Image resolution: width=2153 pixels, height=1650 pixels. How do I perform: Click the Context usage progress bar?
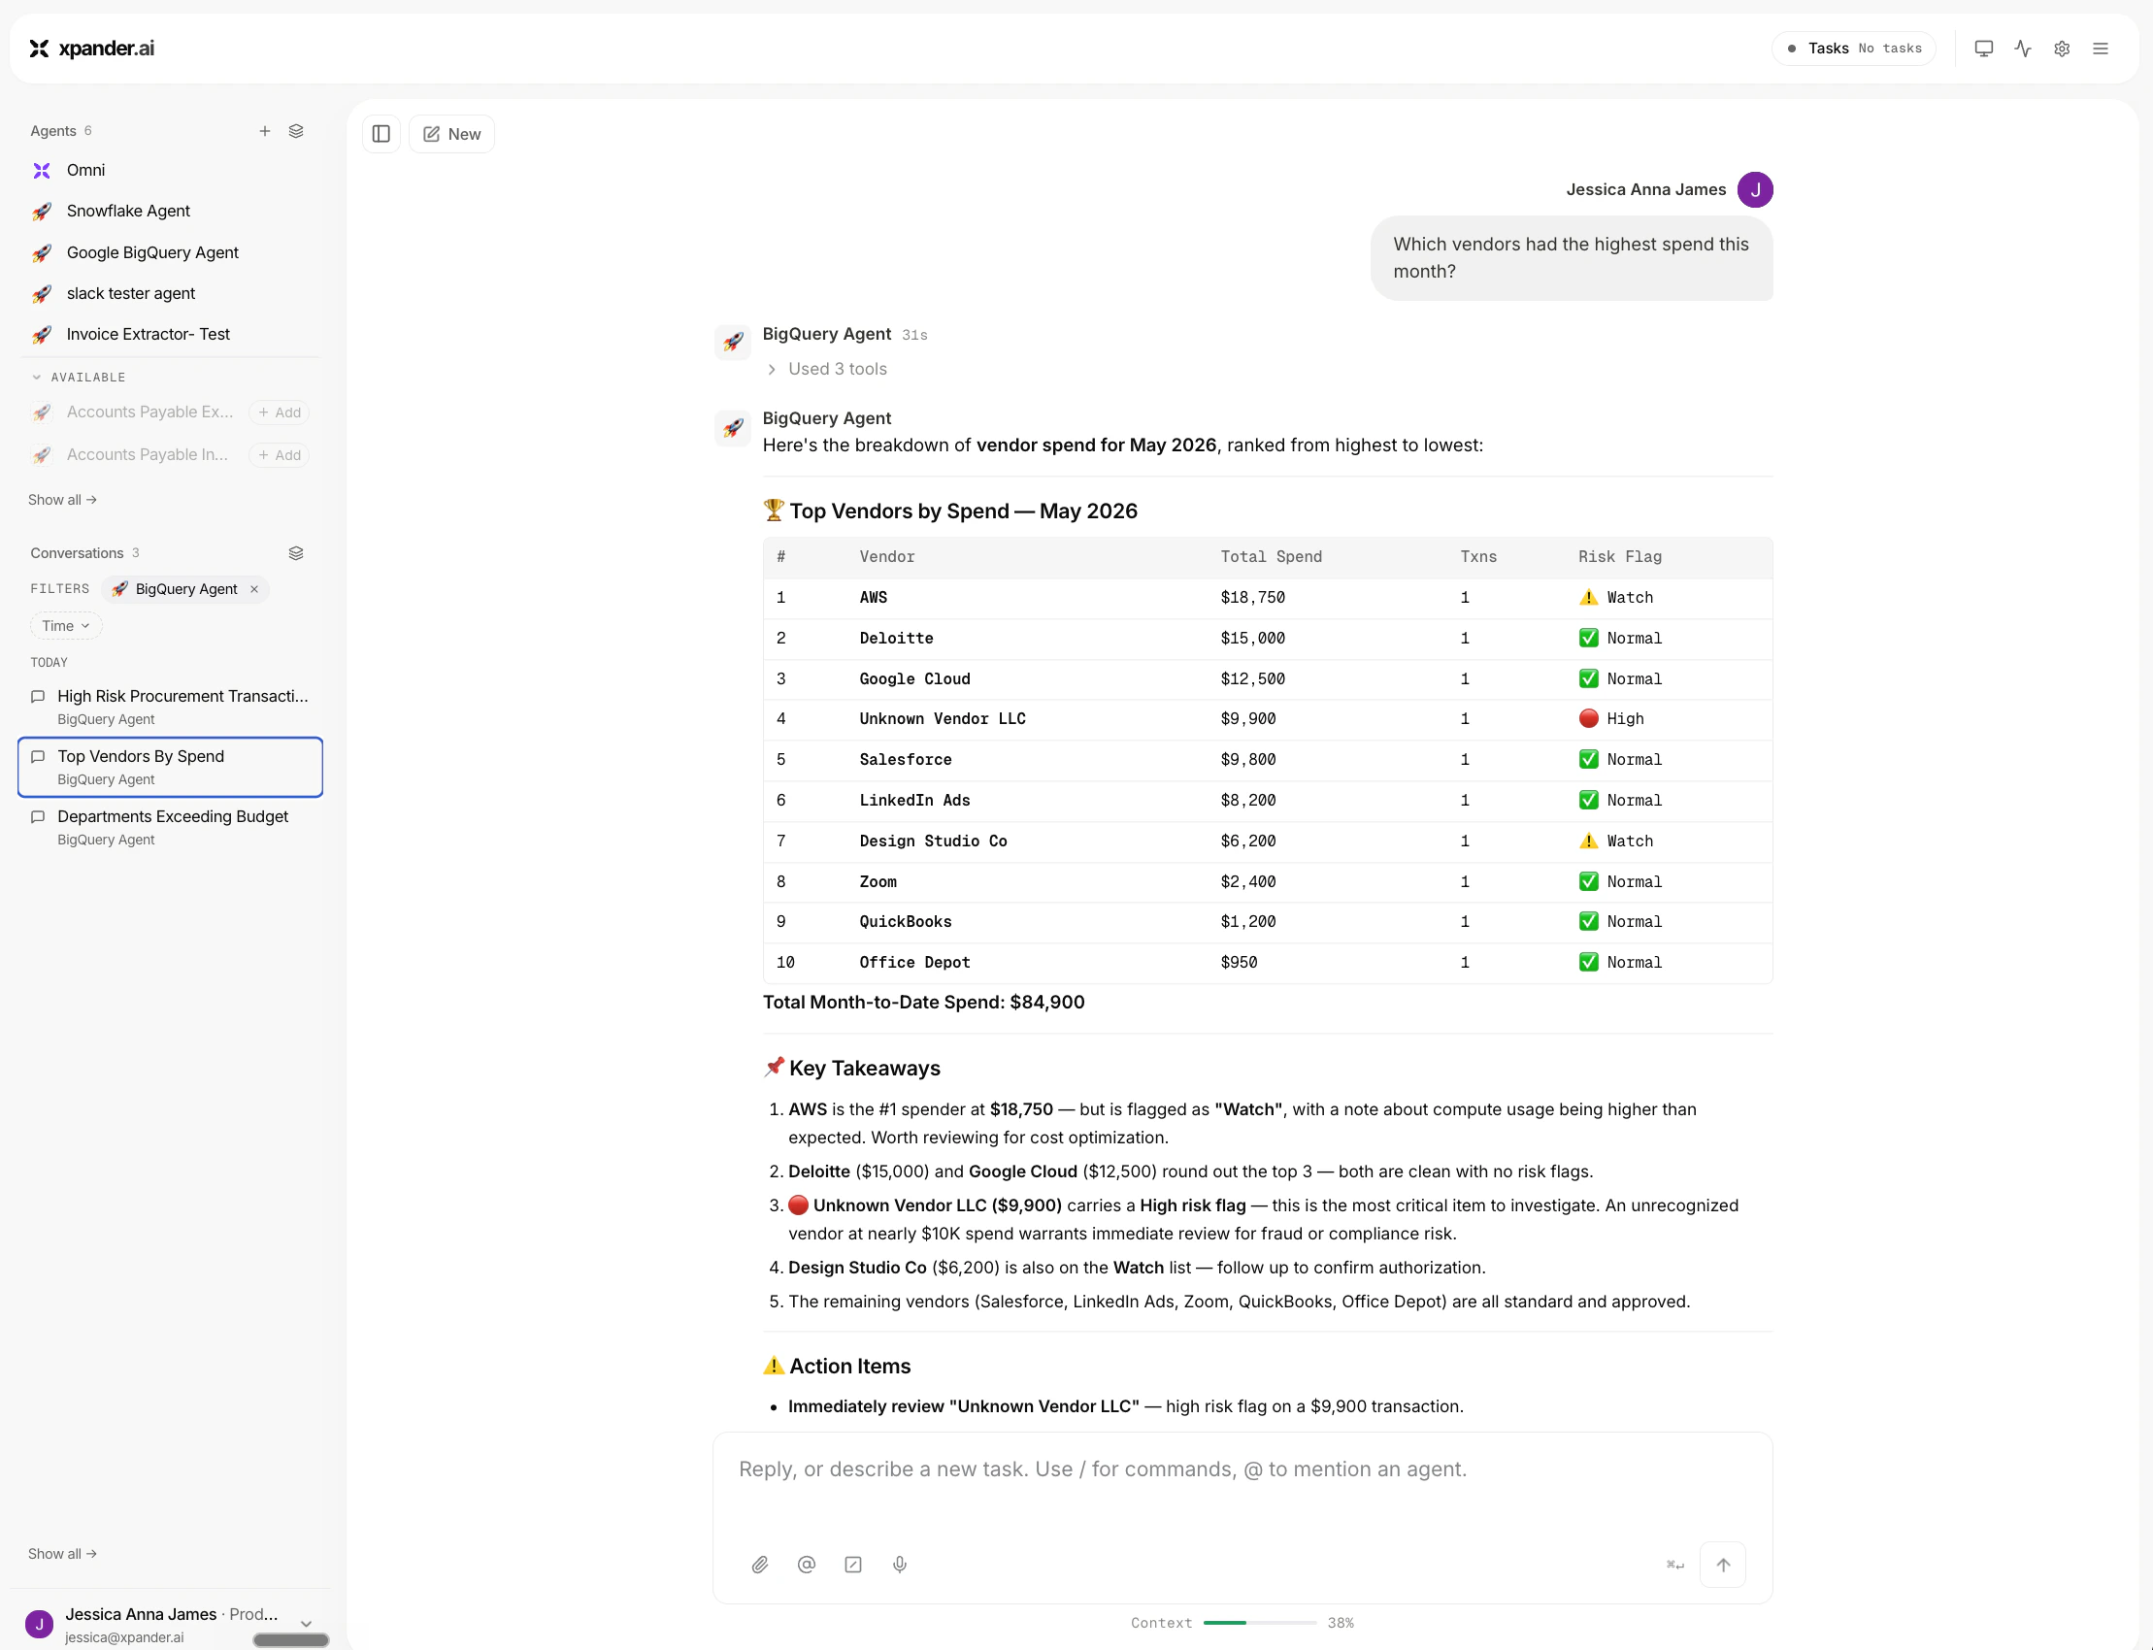point(1260,1623)
